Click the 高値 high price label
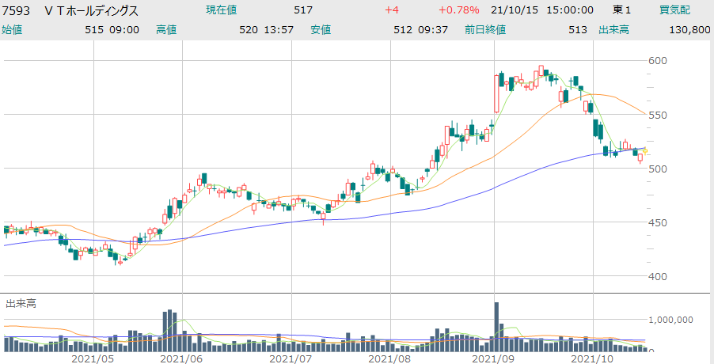Viewport: 714px width, 364px height. coord(166,30)
